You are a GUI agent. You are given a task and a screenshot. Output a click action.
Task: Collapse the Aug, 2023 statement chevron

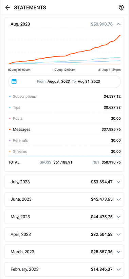tap(118, 24)
